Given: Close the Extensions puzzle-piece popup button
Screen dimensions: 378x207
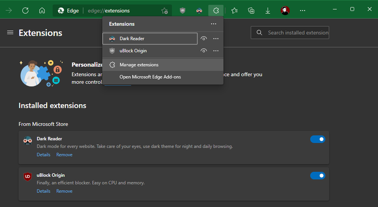Looking at the screenshot, I should coord(216,10).
